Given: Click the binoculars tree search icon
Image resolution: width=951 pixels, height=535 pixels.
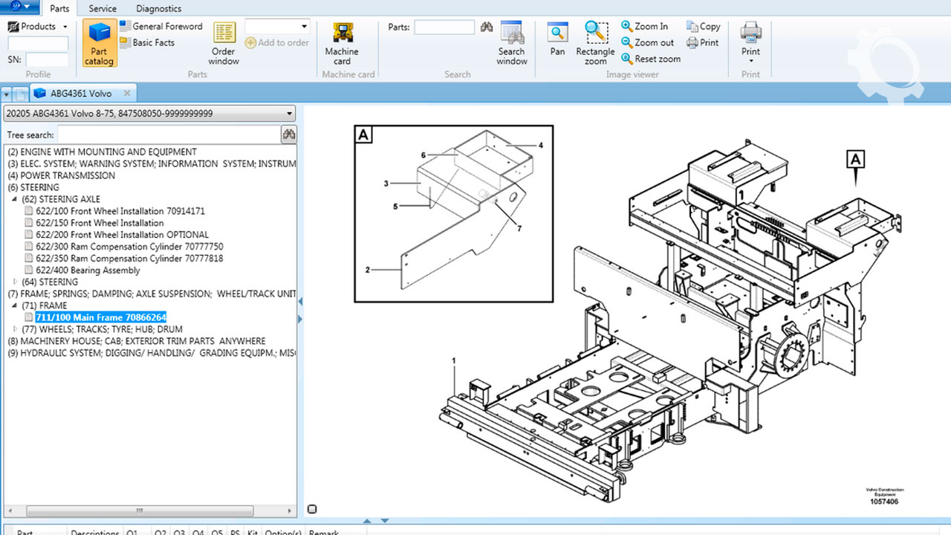Looking at the screenshot, I should click(288, 134).
